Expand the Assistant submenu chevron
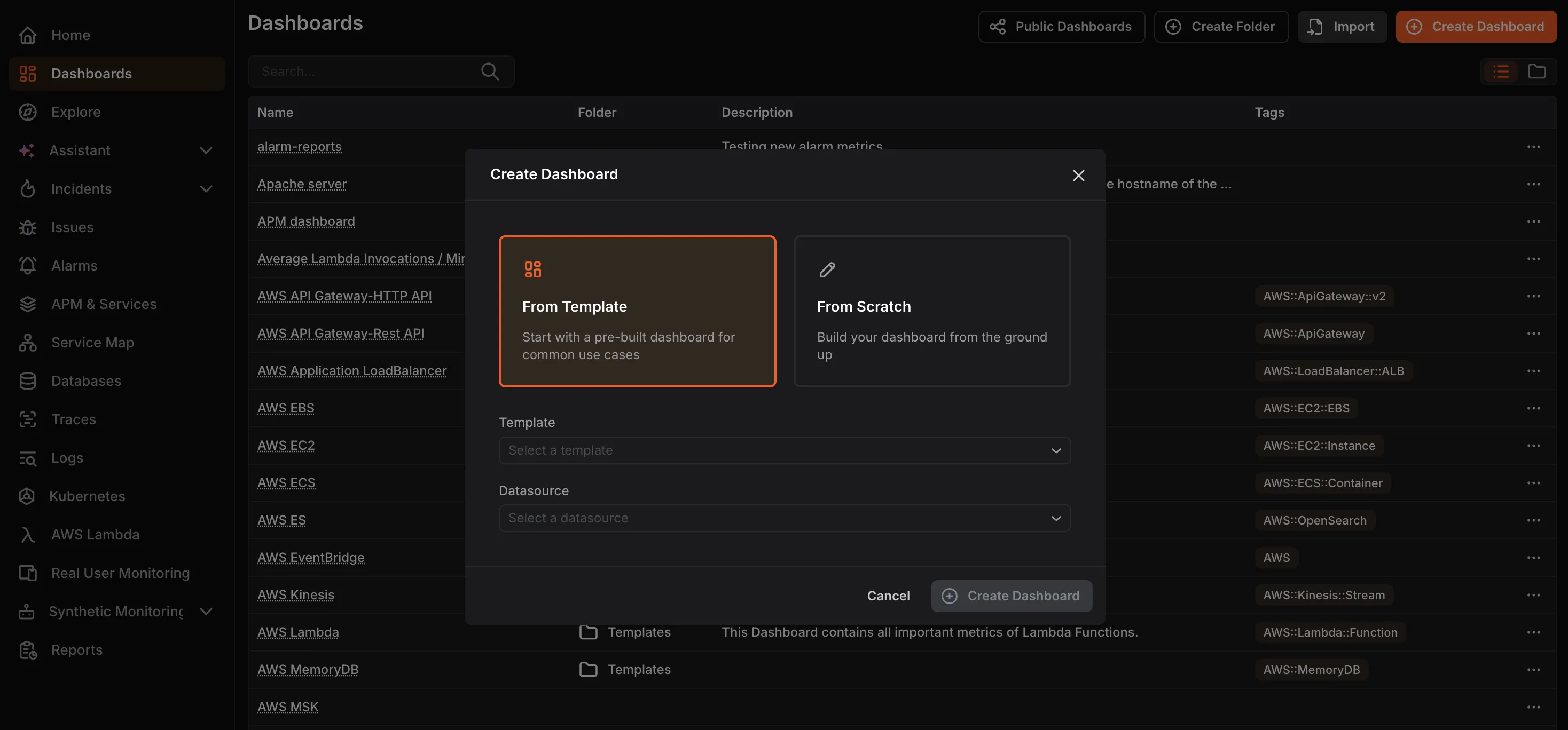The width and height of the screenshot is (1568, 730). (x=206, y=150)
